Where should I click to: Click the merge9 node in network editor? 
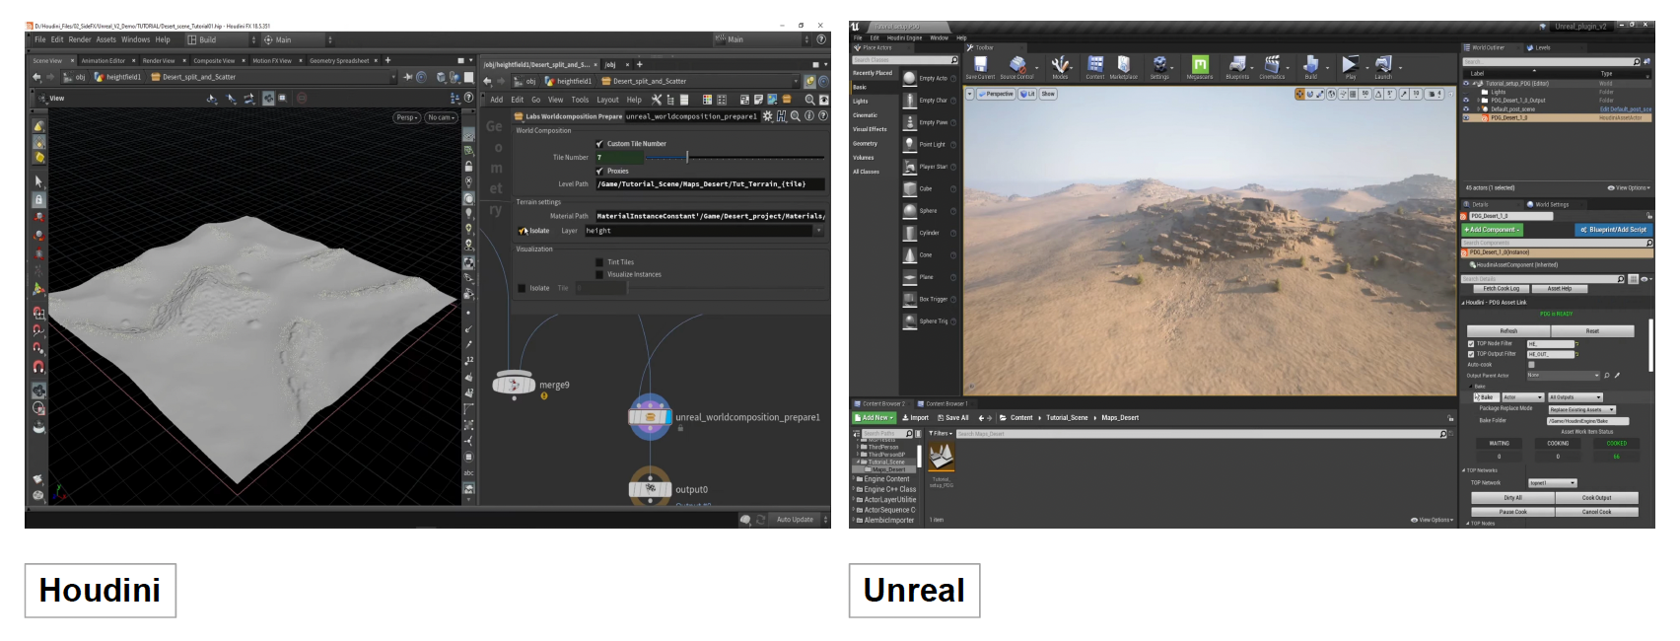pos(513,384)
